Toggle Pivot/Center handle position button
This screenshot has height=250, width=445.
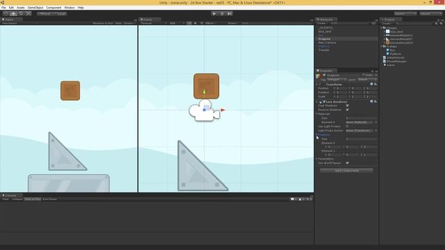tap(44, 14)
